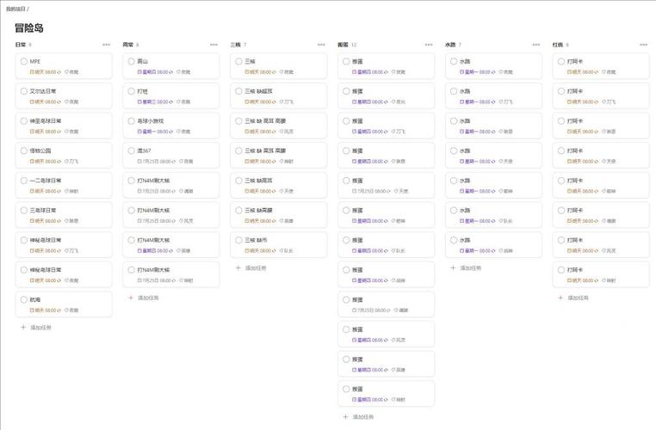
Task: Complete the last task in the 日常 column
Action: tap(24, 299)
